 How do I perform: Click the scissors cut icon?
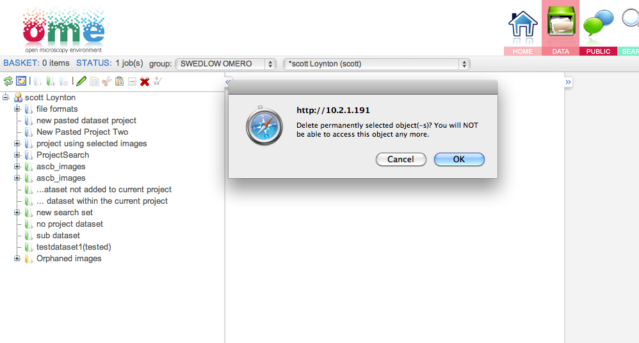107,81
